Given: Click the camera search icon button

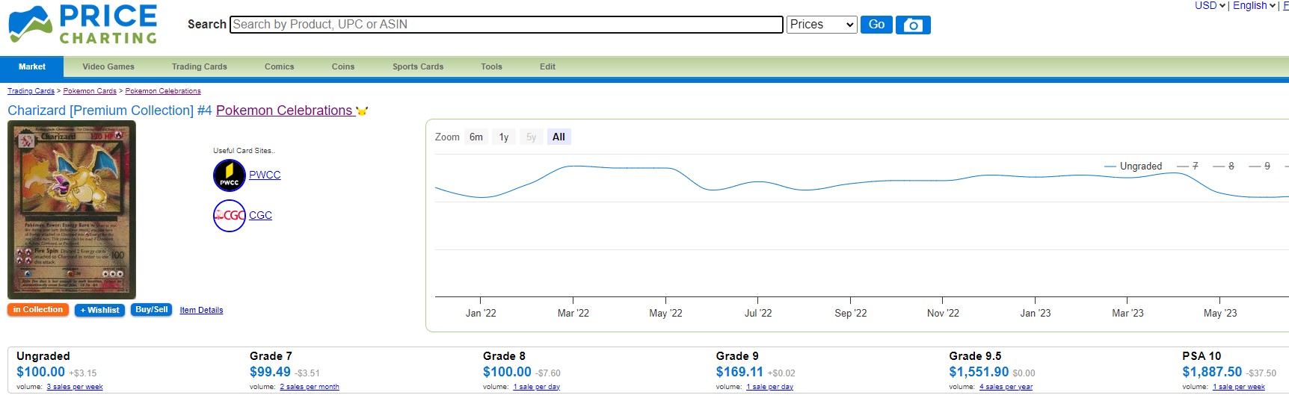Looking at the screenshot, I should tap(912, 25).
